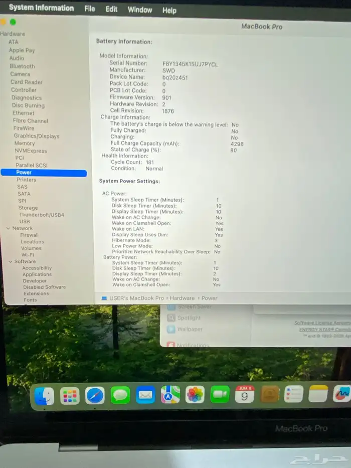The width and height of the screenshot is (351, 468).
Task: Select Accessibility under Software
Action: [37, 268]
